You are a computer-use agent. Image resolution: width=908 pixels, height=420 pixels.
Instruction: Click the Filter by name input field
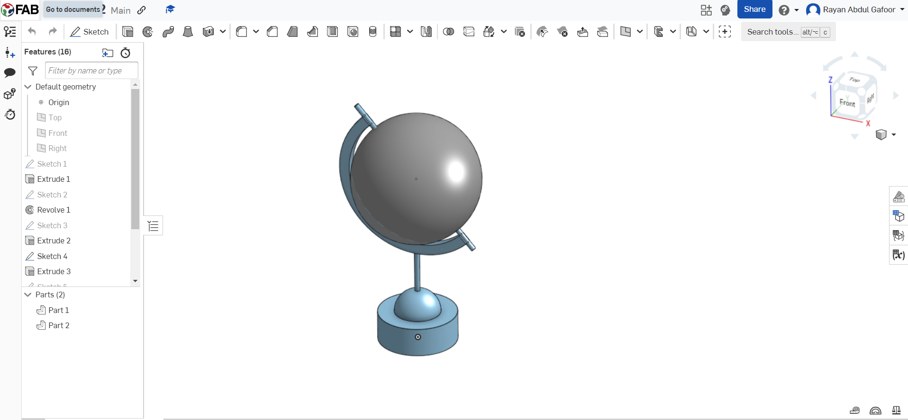point(91,71)
